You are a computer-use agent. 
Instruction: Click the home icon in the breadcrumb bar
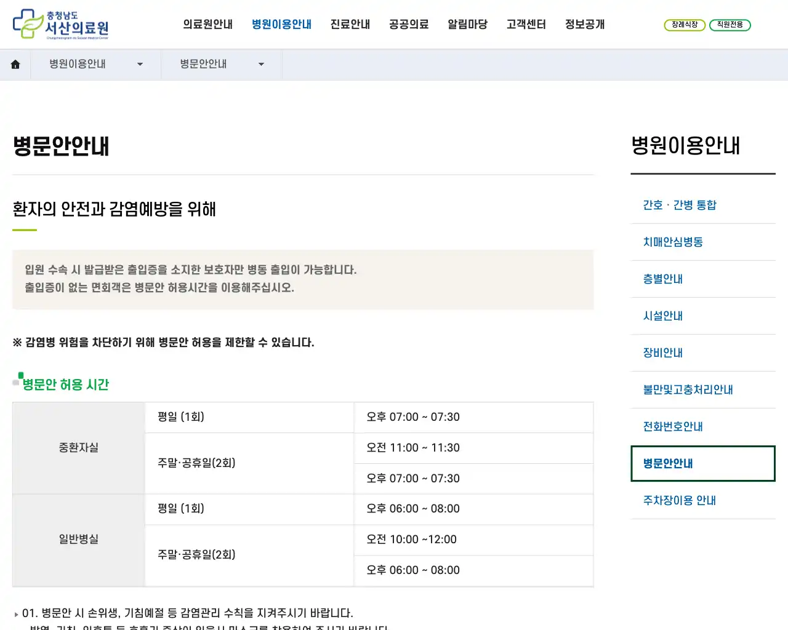(x=15, y=64)
